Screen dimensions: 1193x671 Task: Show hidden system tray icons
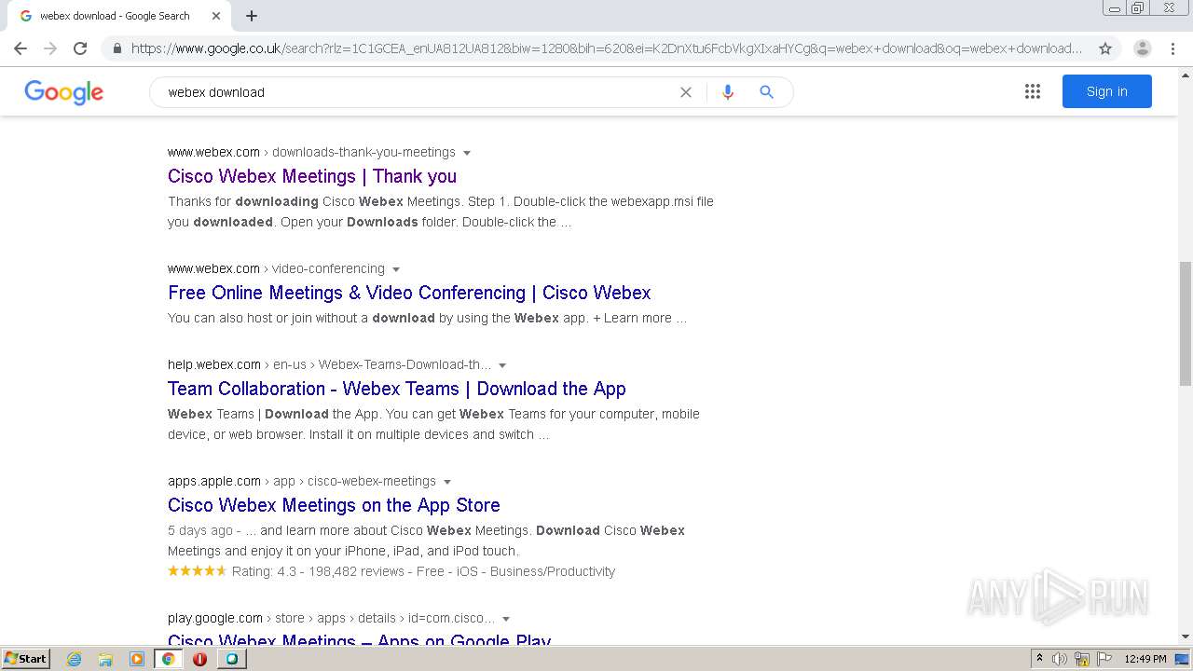1039,659
